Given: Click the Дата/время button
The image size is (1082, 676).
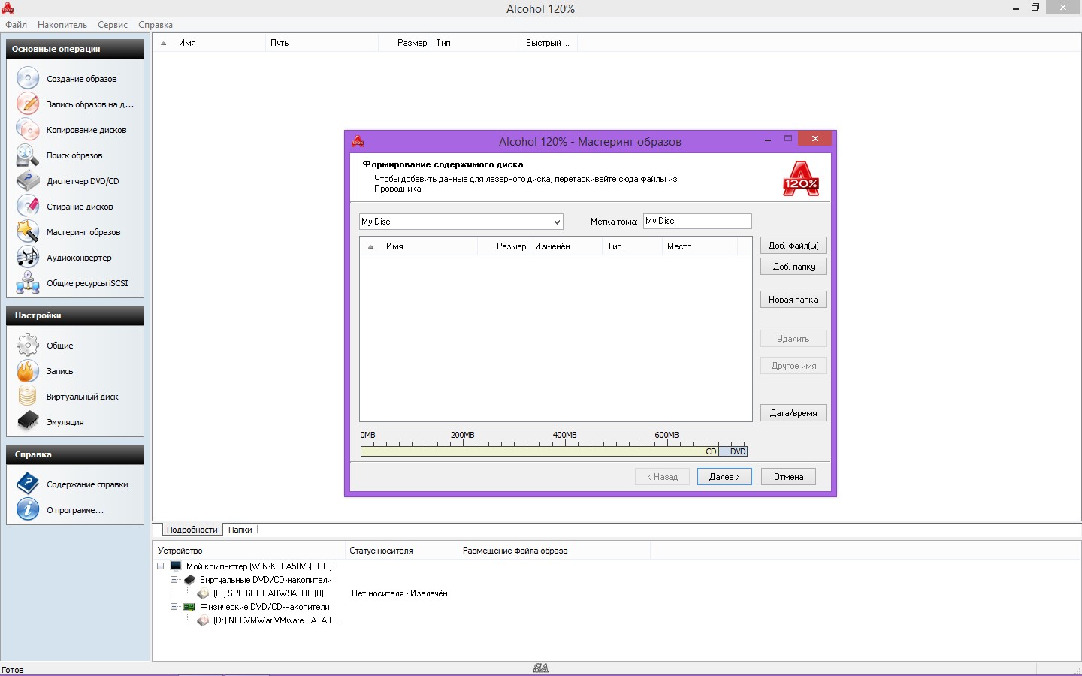Looking at the screenshot, I should tap(793, 413).
